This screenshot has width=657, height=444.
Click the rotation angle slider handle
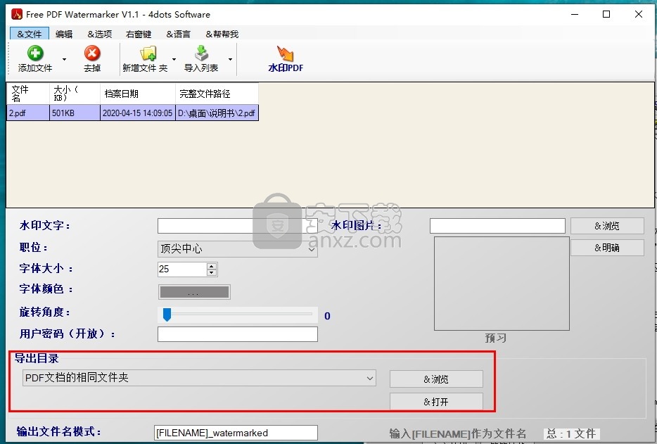coord(167,315)
